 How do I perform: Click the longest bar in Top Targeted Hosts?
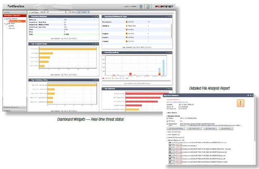click(68, 49)
